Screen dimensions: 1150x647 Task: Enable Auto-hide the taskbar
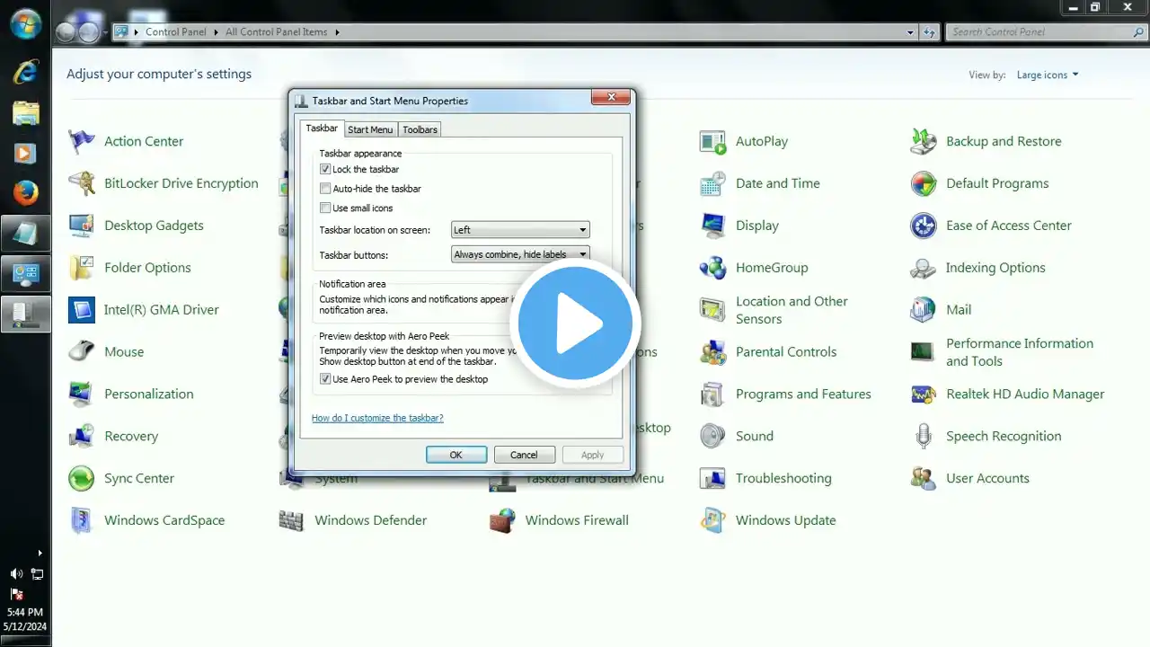point(325,189)
